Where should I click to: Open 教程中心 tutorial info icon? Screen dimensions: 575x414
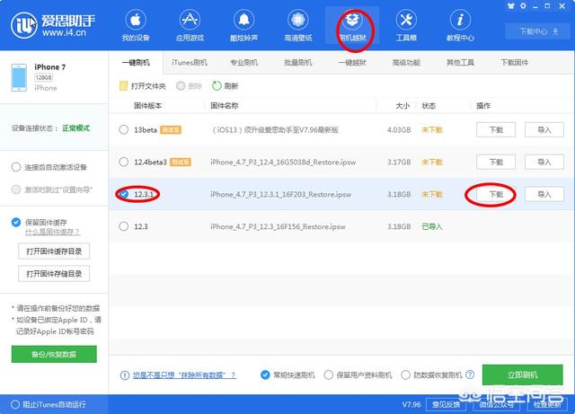pyautogui.click(x=460, y=20)
